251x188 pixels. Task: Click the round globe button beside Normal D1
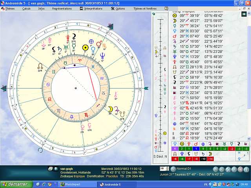(x=173, y=169)
